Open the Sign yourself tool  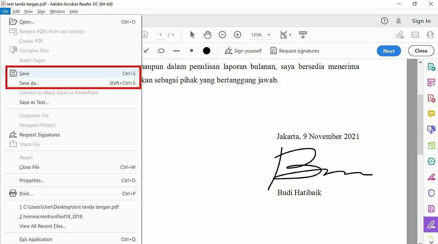click(243, 51)
